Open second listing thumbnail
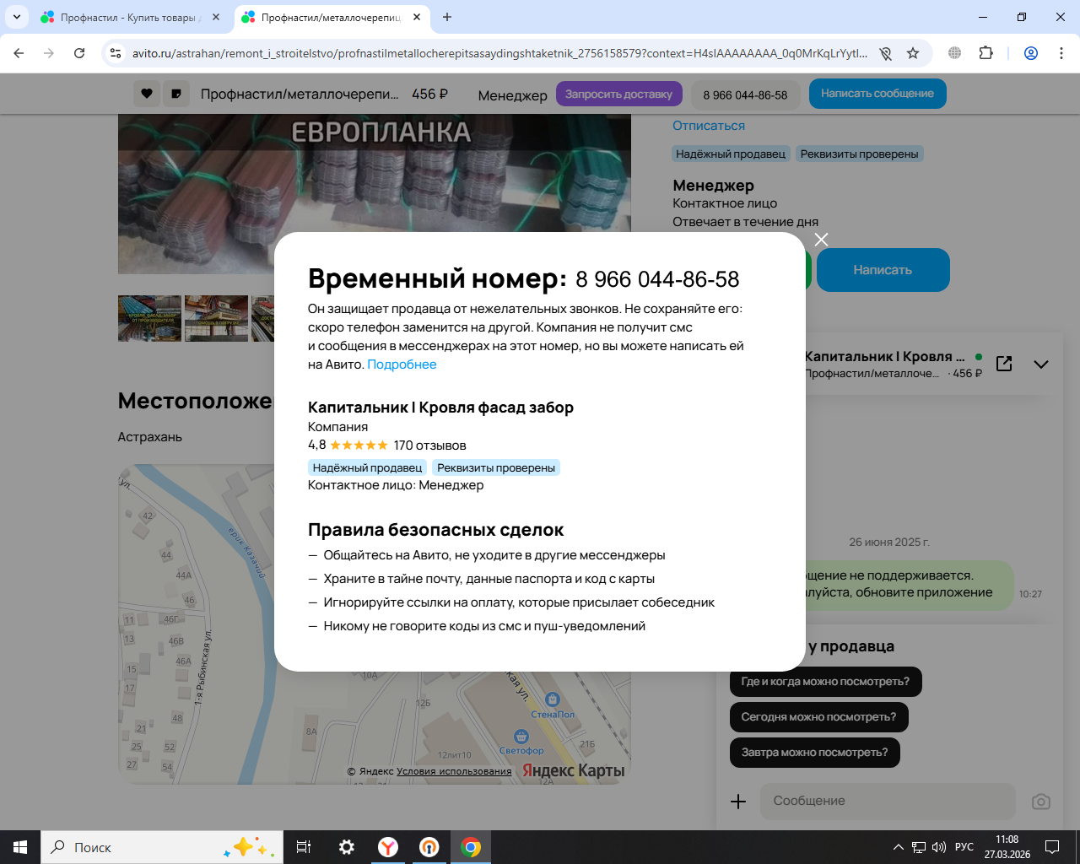 pyautogui.click(x=216, y=318)
